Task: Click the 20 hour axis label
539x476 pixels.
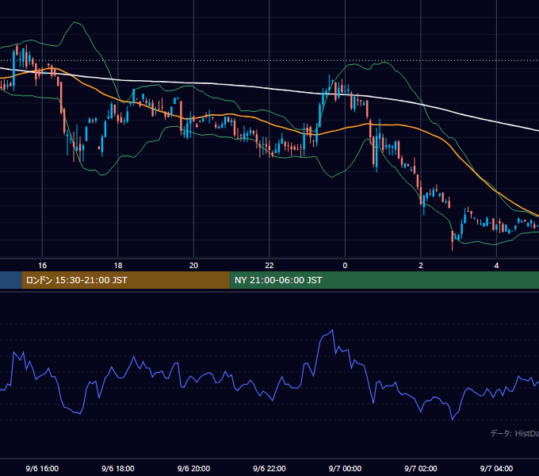Action: click(193, 266)
